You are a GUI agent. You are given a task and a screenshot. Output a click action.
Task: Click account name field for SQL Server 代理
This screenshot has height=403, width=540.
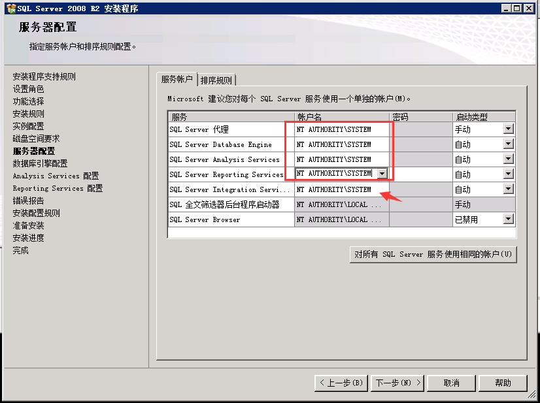pyautogui.click(x=342, y=129)
